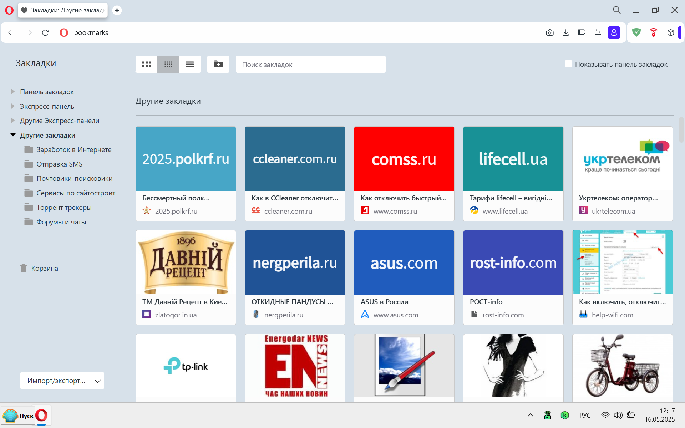Open lifecell.ua bookmark thumbnail
The height and width of the screenshot is (428, 685).
click(x=513, y=159)
